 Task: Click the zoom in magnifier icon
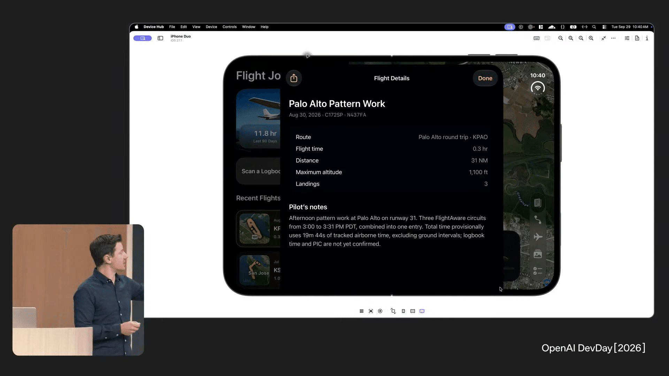(591, 38)
